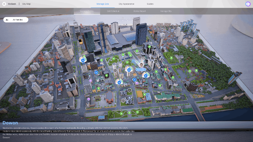Click the Dowon city title heading
The height and width of the screenshot is (142, 253).
click(x=10, y=123)
